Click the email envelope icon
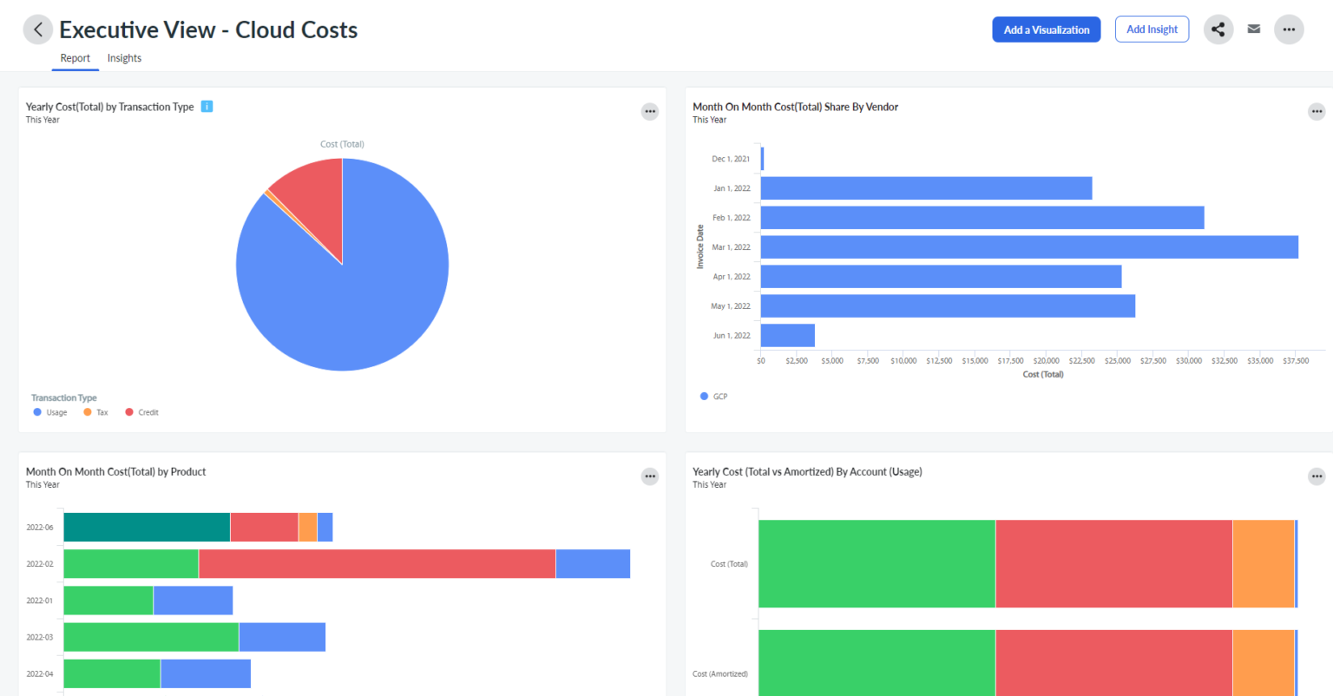Screen dimensions: 1333x696 point(1253,30)
